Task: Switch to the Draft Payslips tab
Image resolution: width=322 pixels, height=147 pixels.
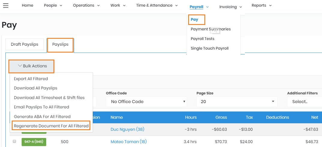Action: 25,44
